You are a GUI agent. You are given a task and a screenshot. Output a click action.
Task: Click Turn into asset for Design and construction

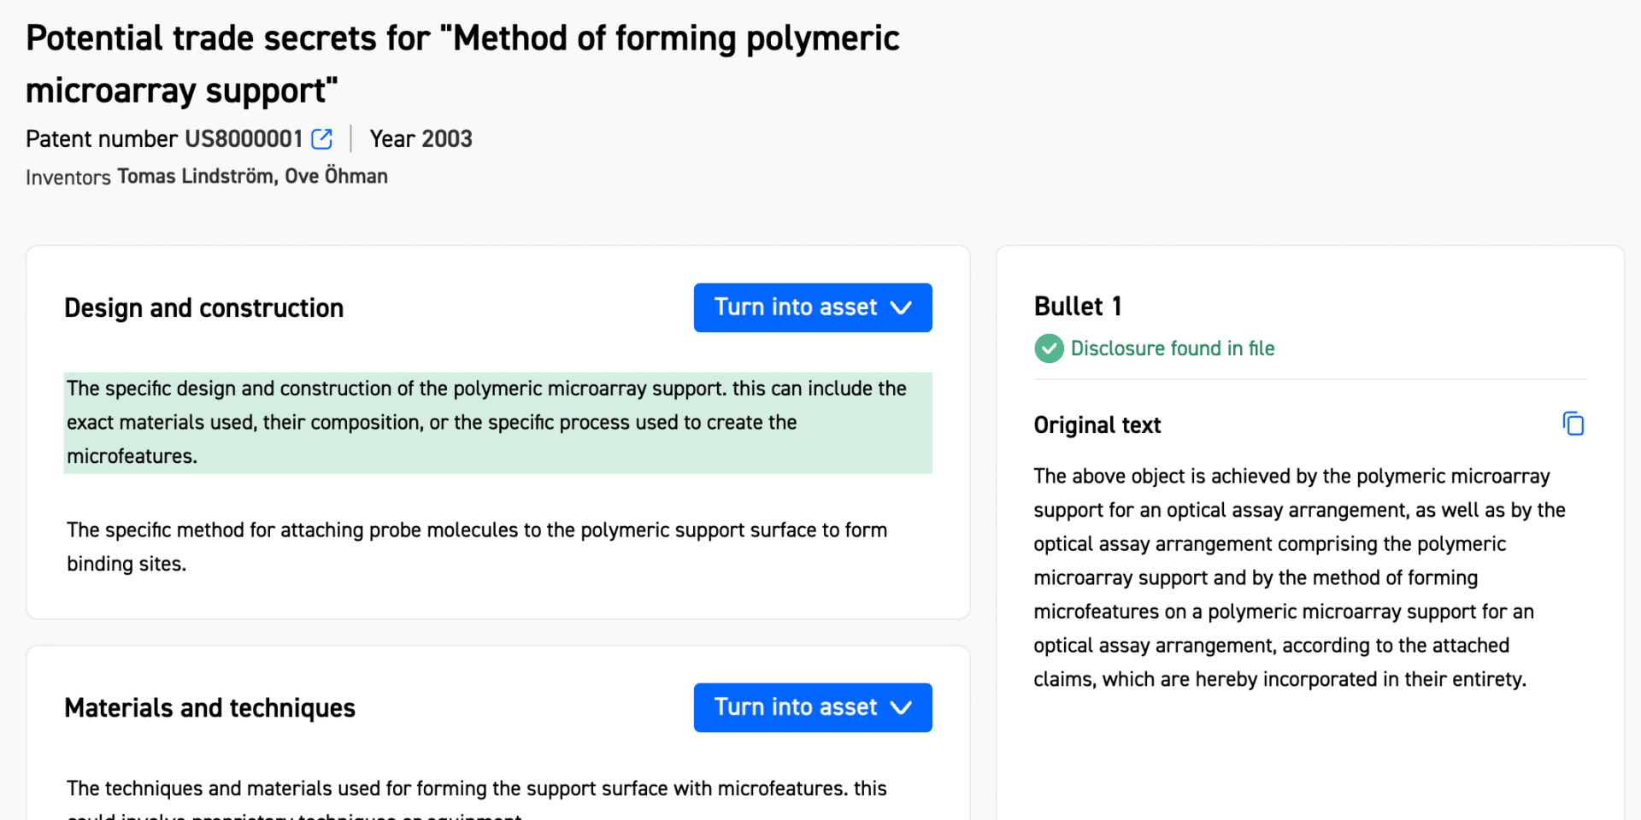813,307
